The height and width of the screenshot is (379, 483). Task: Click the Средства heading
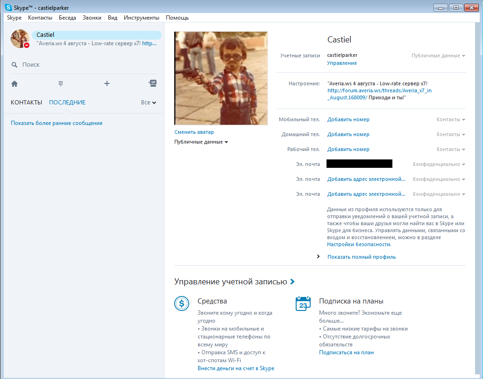(x=212, y=301)
